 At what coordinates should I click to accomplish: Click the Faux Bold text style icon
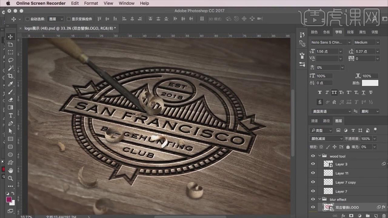[320, 92]
